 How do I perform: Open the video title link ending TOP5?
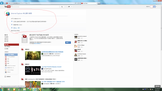click(53, 82)
